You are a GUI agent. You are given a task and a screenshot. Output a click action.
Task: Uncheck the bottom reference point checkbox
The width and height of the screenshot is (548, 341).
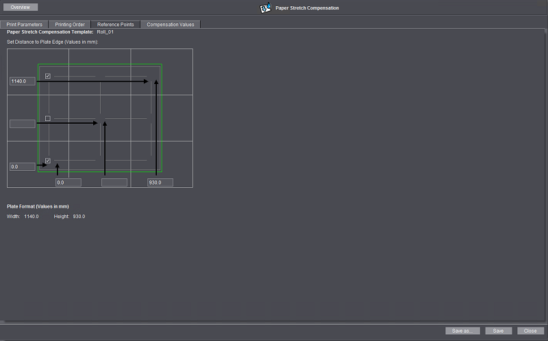[x=48, y=161]
